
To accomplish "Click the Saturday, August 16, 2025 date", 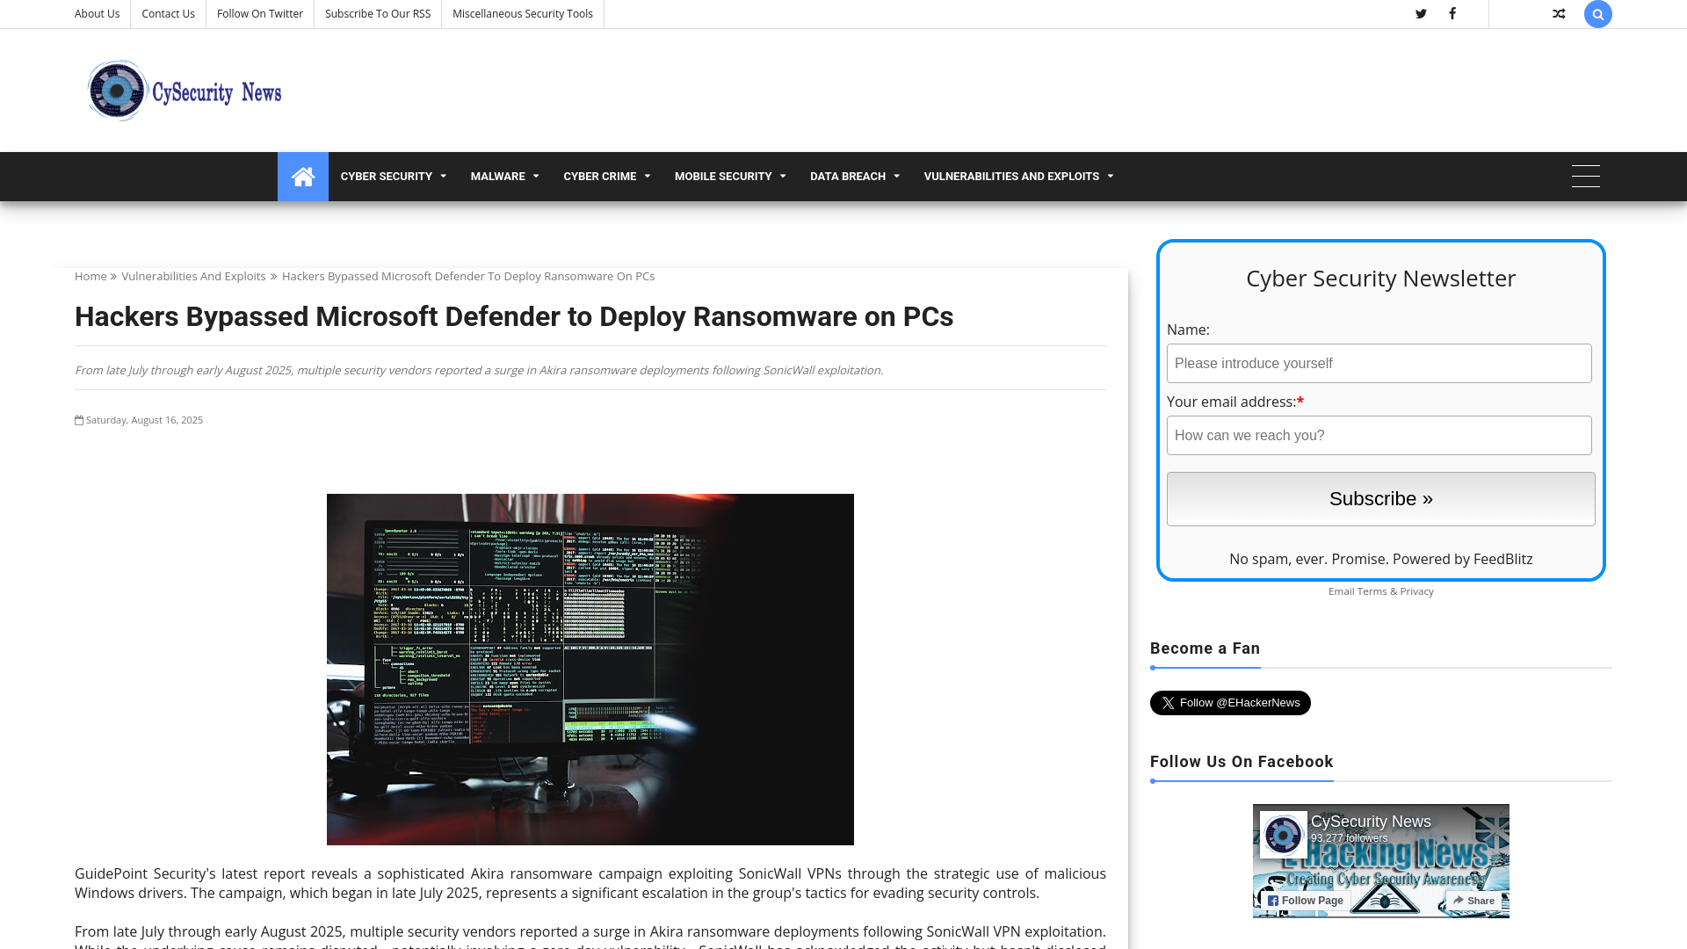I will 144,420.
